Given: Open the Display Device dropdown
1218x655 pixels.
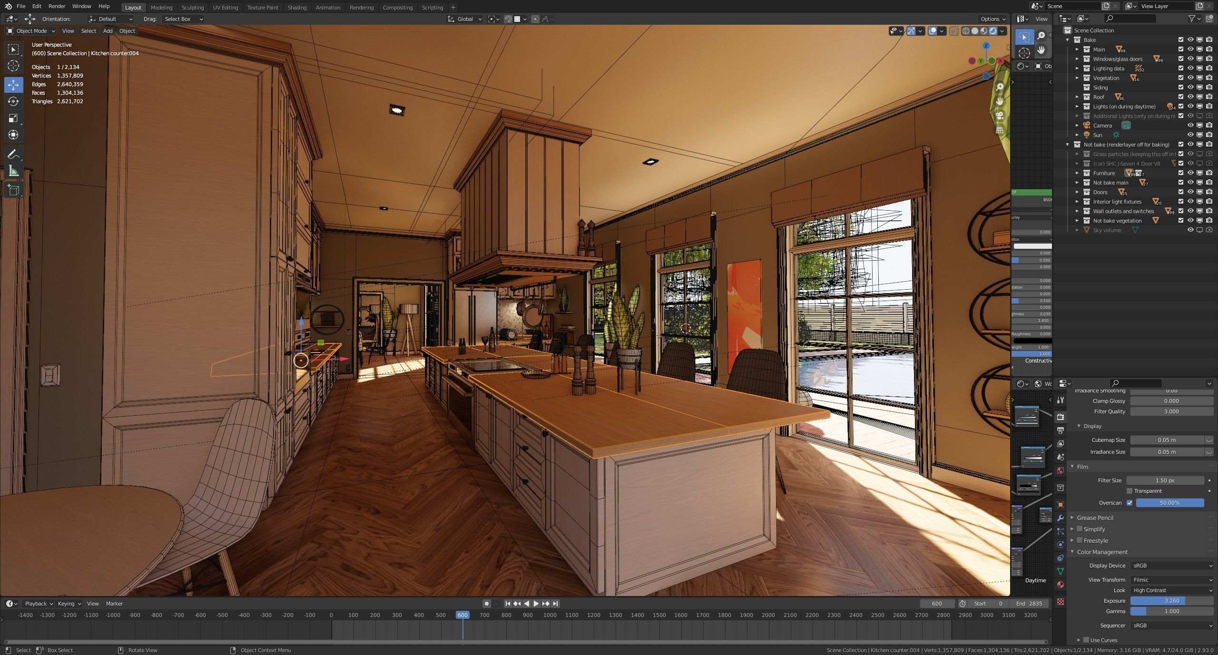Looking at the screenshot, I should click(1172, 566).
